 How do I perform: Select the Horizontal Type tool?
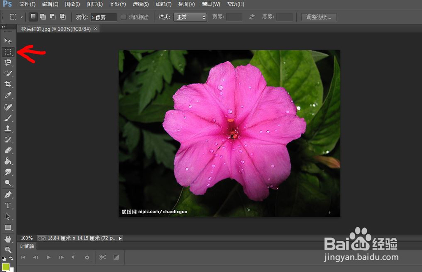pos(8,206)
